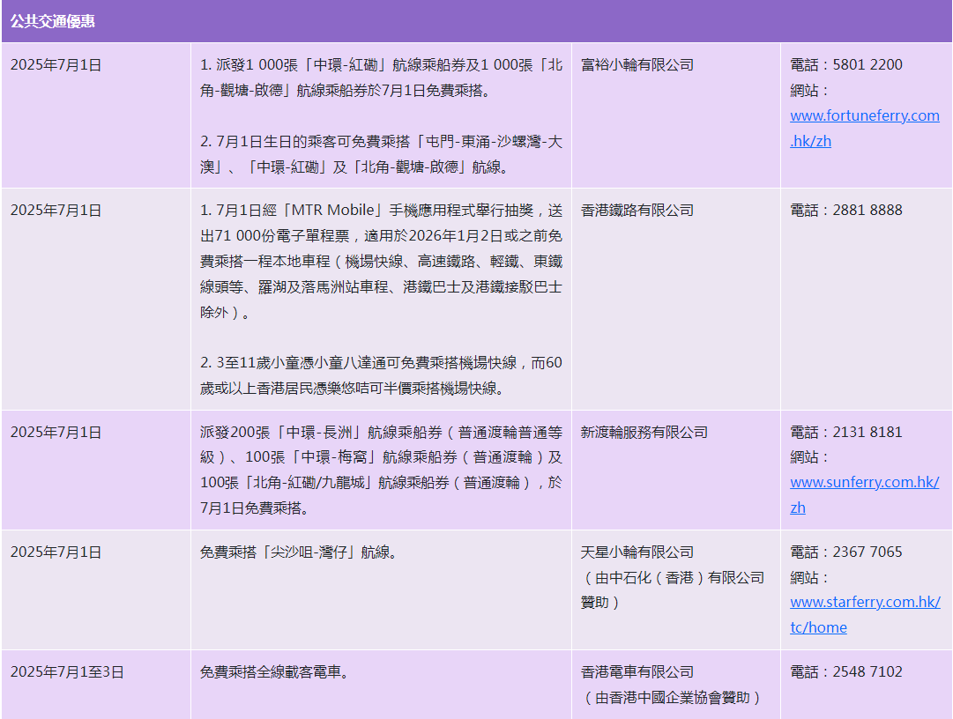Click the date cell 2025年7月1日至3日
This screenshot has width=953, height=719.
tap(67, 672)
